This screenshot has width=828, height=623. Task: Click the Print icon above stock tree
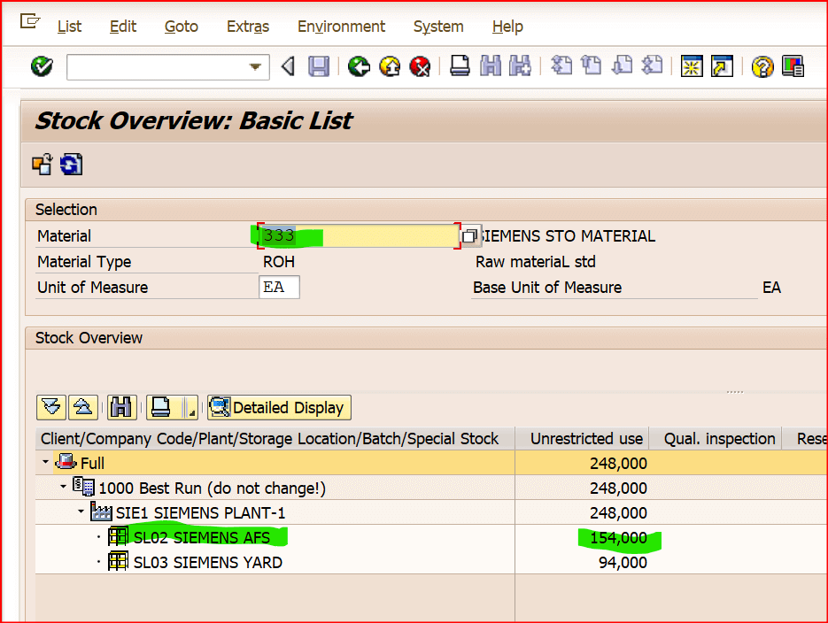(161, 407)
